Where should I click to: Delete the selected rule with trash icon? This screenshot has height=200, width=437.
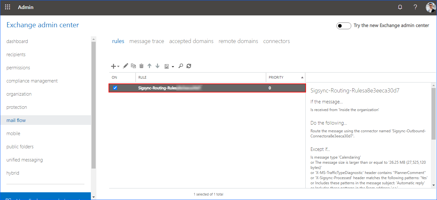pyautogui.click(x=141, y=66)
